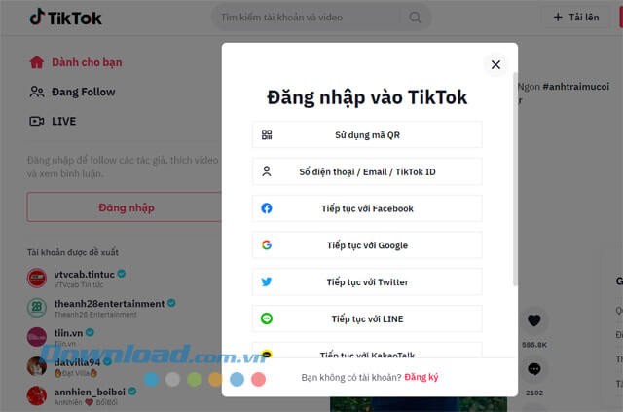
Task: Continue with Facebook login
Action: click(x=367, y=208)
